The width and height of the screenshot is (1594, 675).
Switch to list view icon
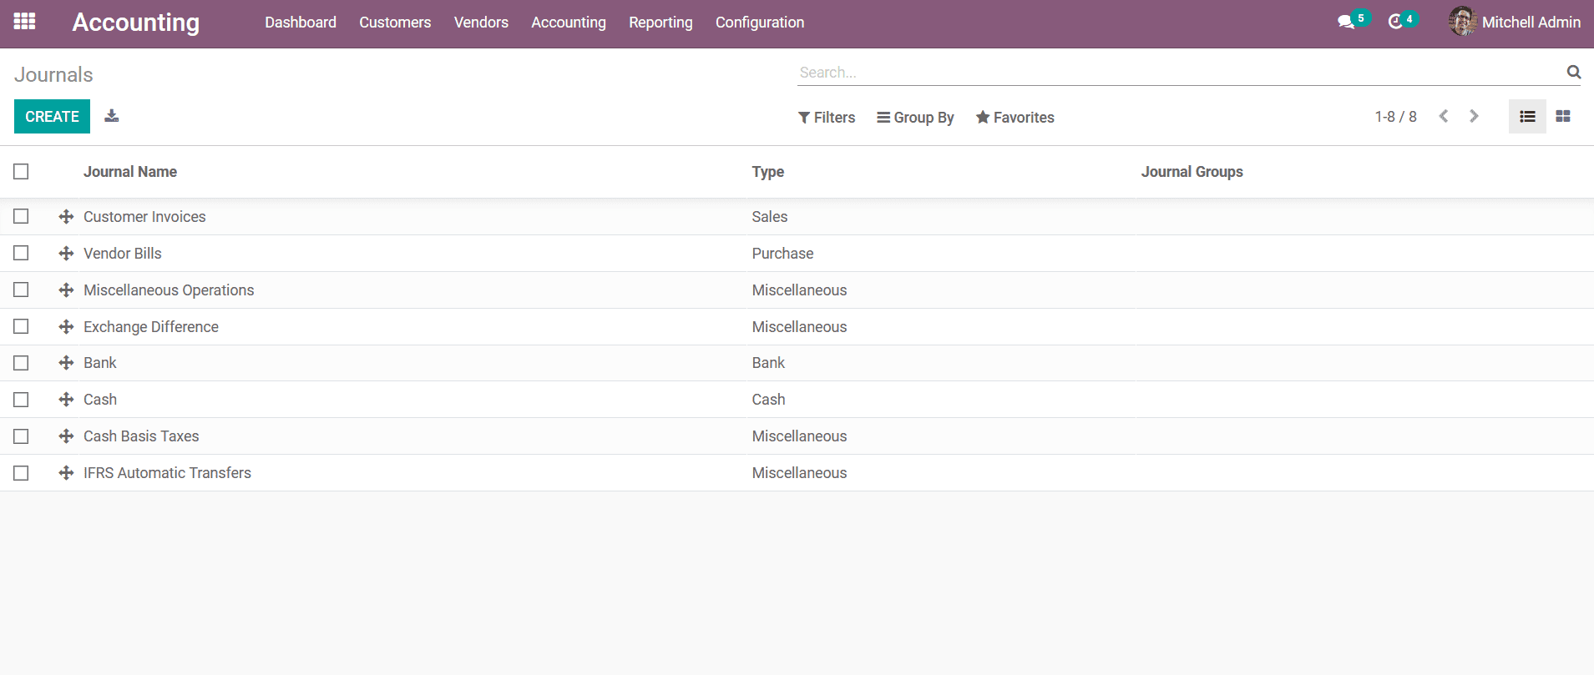pyautogui.click(x=1527, y=117)
